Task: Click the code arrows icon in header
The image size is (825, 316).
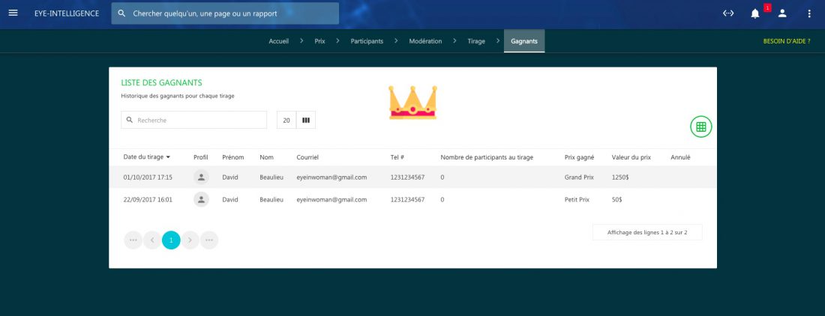Action: tap(727, 13)
